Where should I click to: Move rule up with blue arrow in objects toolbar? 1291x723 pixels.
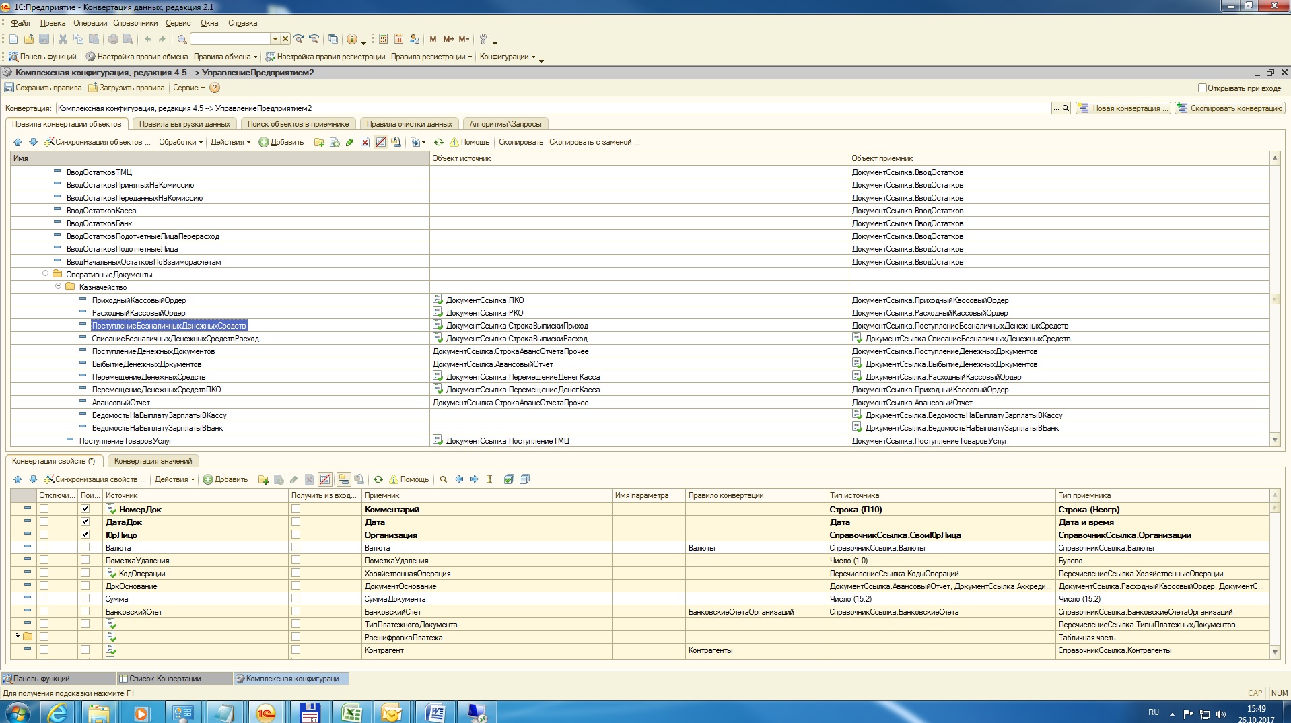click(18, 142)
